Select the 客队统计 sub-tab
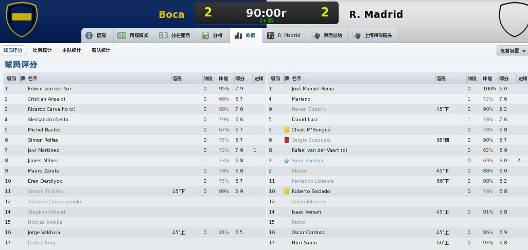The image size is (528, 250). pos(101,50)
